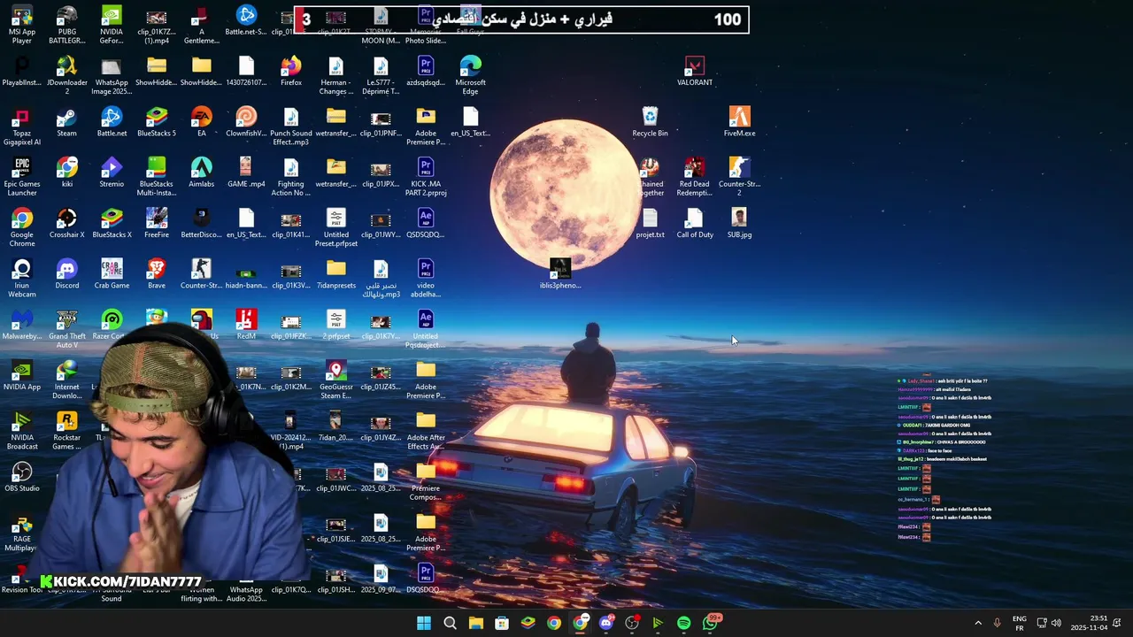Select the Untitled Preset.prfpset file

[x=336, y=227]
